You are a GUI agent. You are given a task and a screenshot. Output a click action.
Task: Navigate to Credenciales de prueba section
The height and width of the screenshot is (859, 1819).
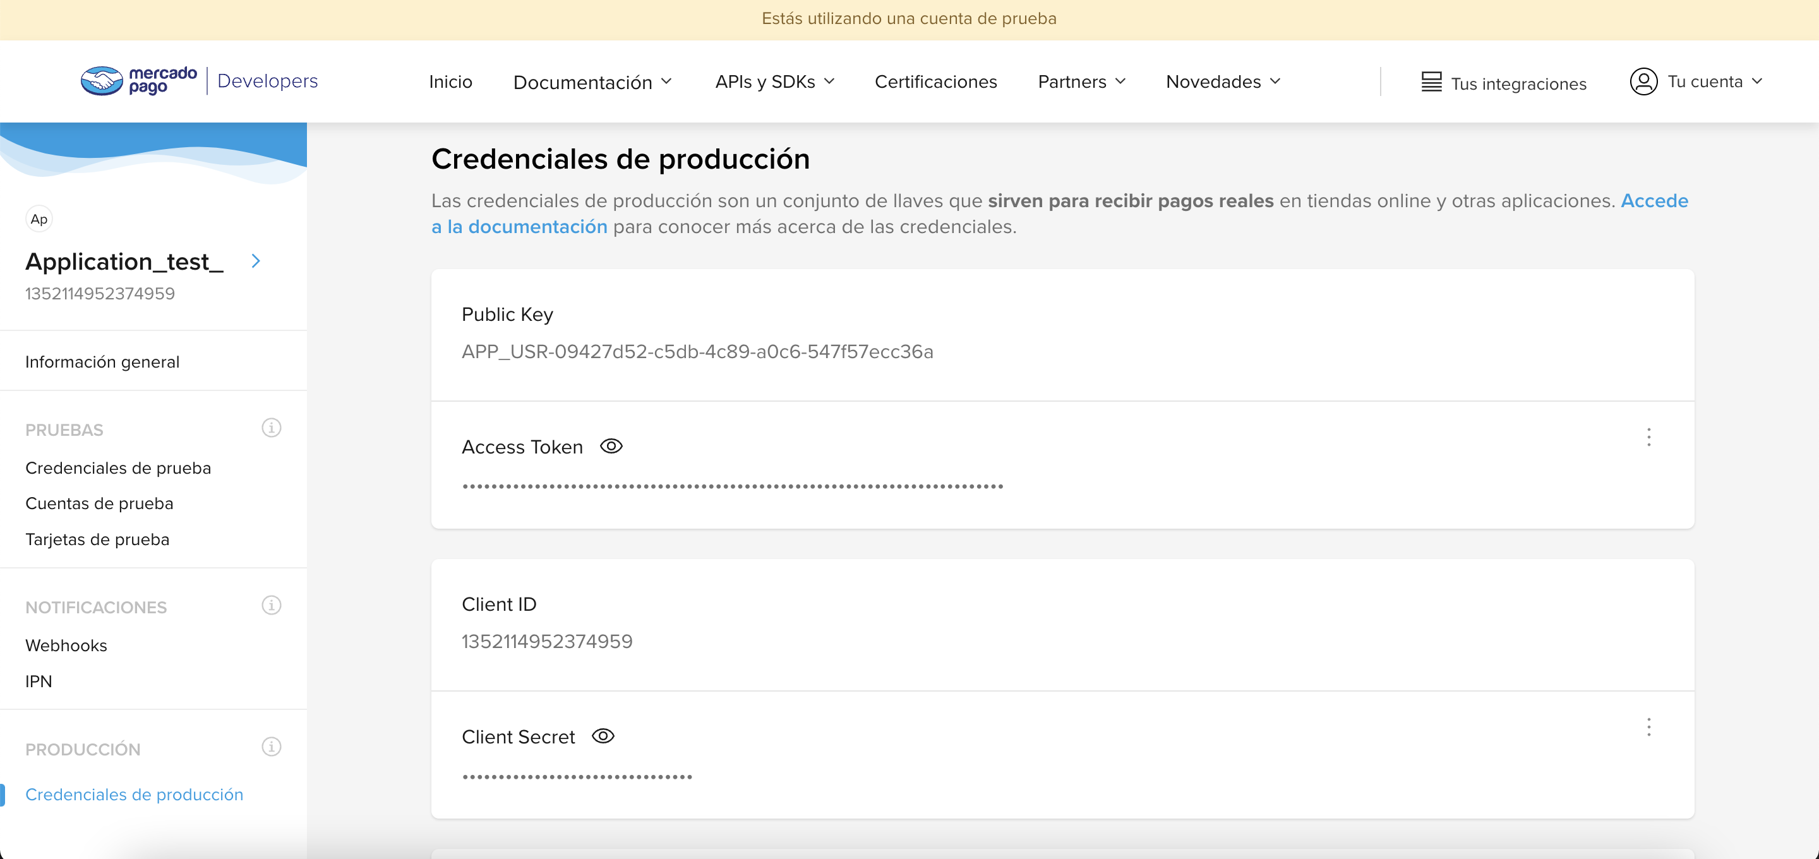click(117, 467)
